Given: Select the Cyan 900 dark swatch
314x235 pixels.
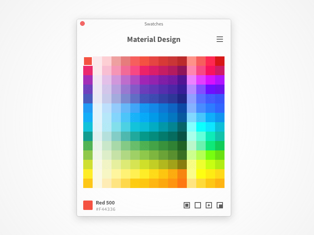Looking at the screenshot, I should click(182, 127).
